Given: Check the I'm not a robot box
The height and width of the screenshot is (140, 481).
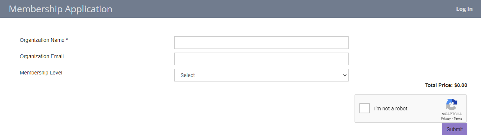Looking at the screenshot, I should pos(365,108).
